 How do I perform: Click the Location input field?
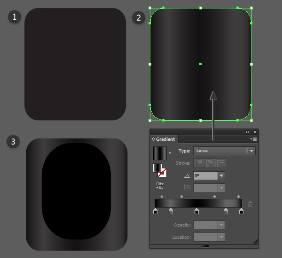pyautogui.click(x=205, y=237)
